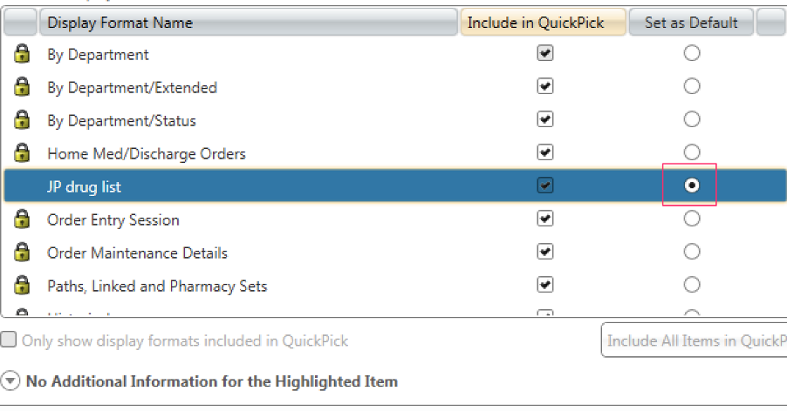
Task: Select default radio for By Department/Extended
Action: [x=692, y=86]
